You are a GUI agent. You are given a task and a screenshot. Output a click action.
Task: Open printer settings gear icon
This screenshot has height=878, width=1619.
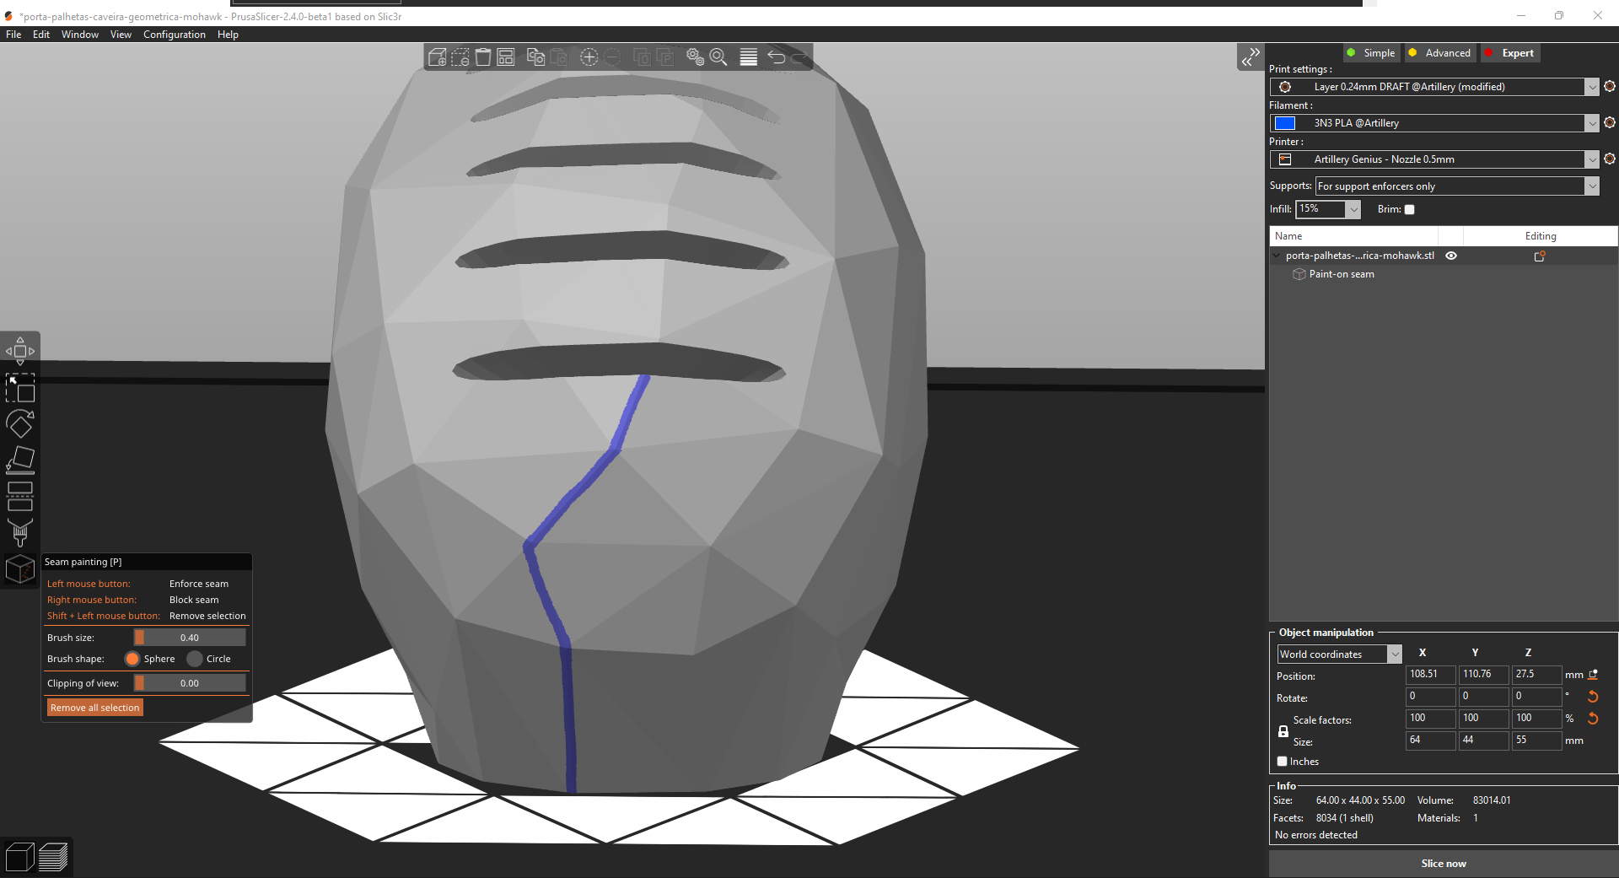[1610, 159]
